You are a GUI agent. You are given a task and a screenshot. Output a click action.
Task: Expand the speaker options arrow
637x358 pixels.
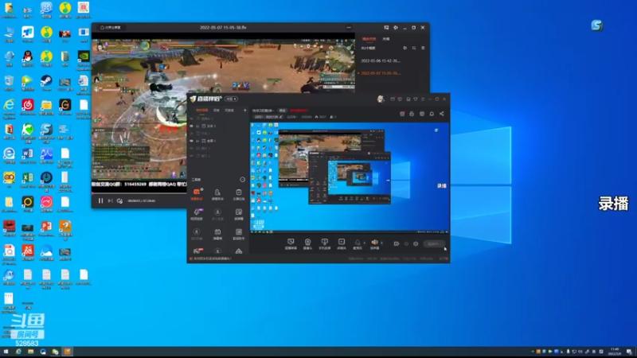pyautogui.click(x=381, y=243)
